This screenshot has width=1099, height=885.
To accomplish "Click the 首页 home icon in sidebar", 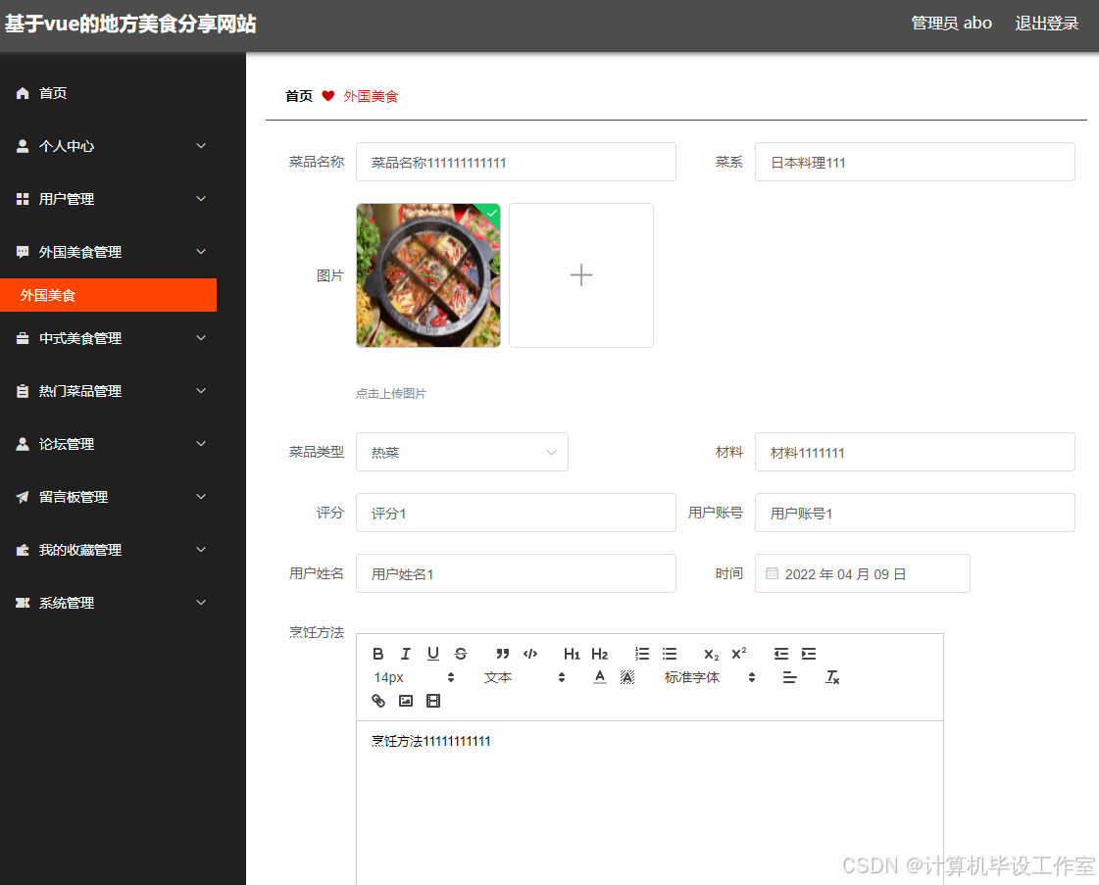I will click(23, 93).
